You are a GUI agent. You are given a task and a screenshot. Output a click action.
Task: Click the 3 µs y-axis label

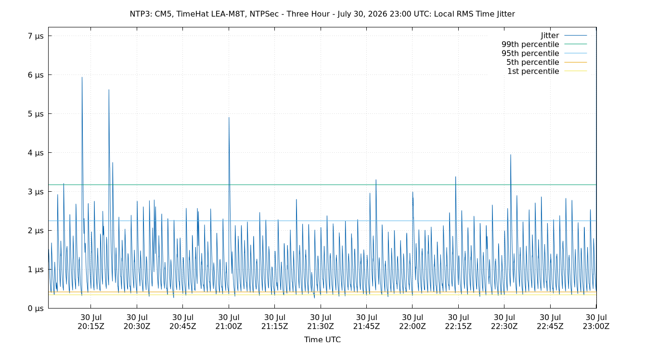(35, 192)
